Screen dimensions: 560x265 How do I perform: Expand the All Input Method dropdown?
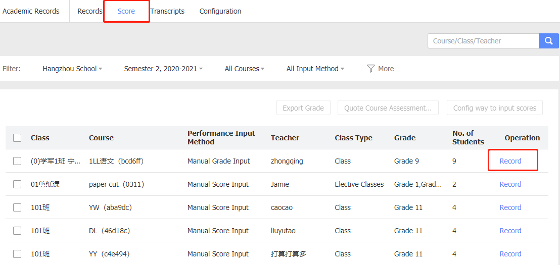315,69
